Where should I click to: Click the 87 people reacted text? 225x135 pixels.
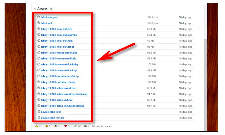click(102, 126)
